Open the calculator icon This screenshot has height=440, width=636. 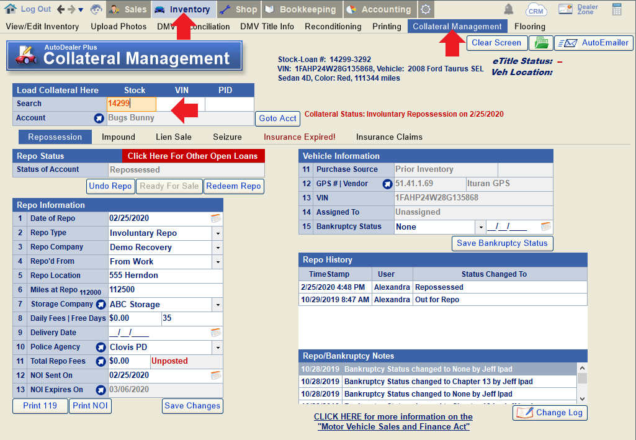tap(617, 9)
